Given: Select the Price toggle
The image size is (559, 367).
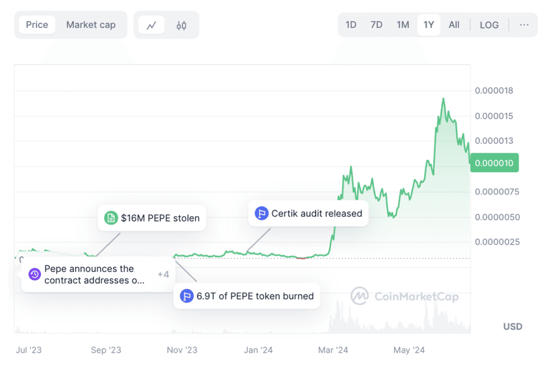Looking at the screenshot, I should click(x=37, y=25).
